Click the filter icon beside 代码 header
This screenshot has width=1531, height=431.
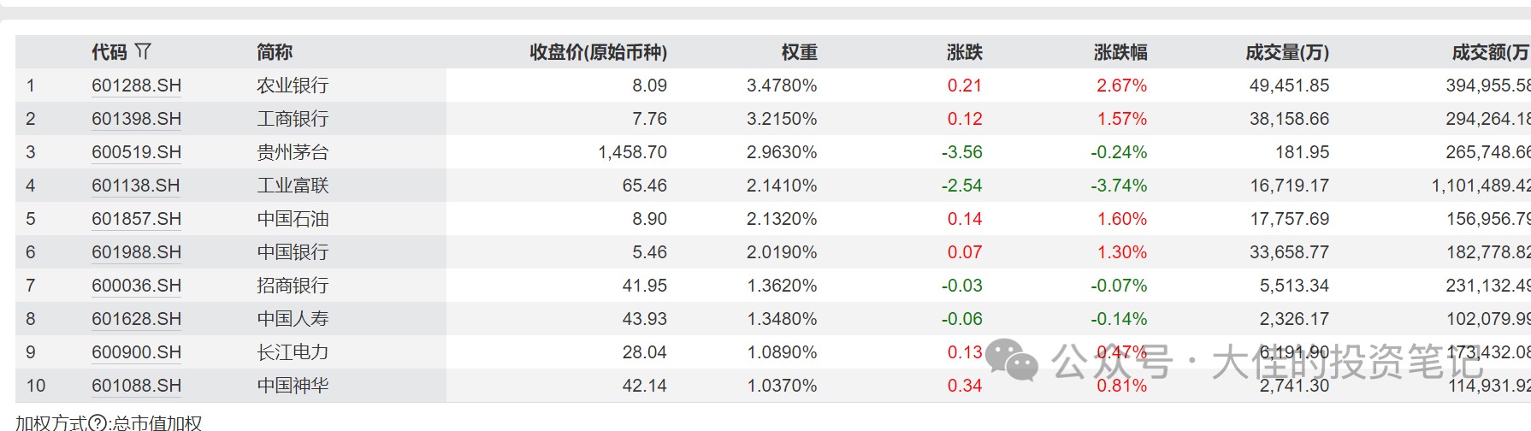[143, 51]
